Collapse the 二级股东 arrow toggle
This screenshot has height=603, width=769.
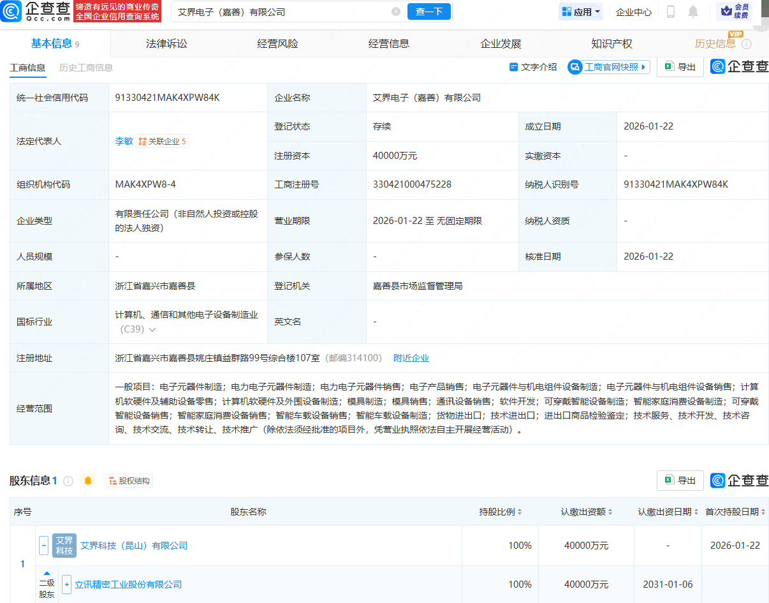pos(47,573)
